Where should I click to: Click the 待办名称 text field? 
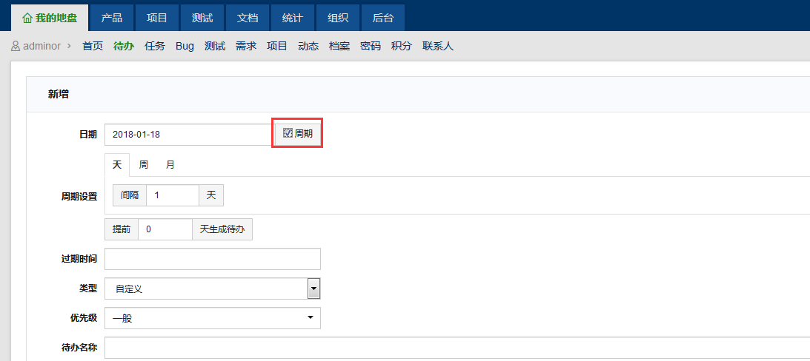(457, 348)
